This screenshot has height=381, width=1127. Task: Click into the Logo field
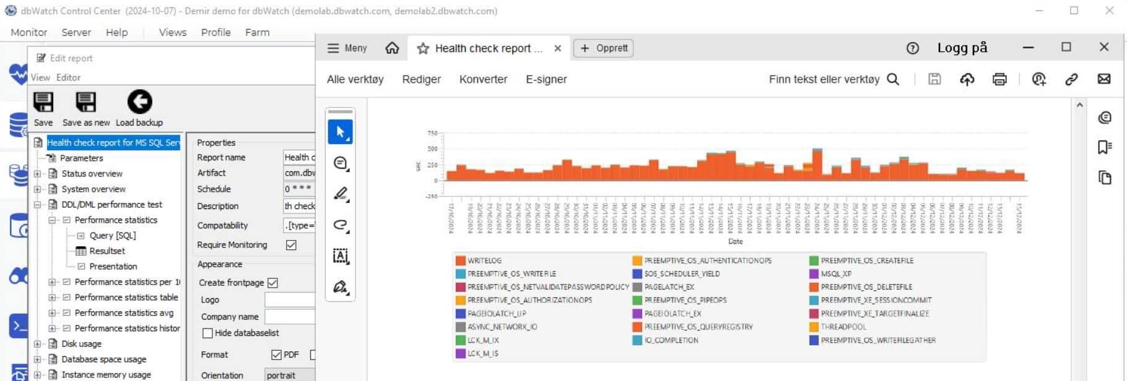tap(290, 300)
